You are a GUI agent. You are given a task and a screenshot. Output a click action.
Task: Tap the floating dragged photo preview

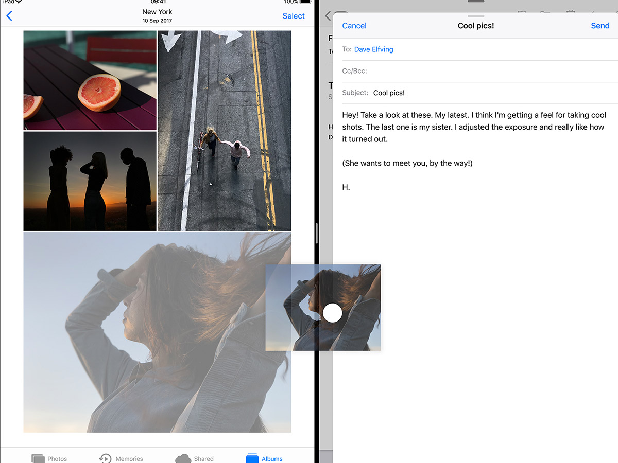[x=323, y=308]
